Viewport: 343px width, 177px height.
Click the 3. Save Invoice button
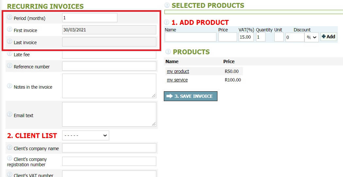click(191, 96)
